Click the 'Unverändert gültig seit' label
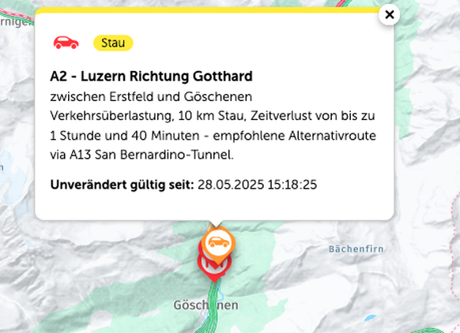 point(122,185)
